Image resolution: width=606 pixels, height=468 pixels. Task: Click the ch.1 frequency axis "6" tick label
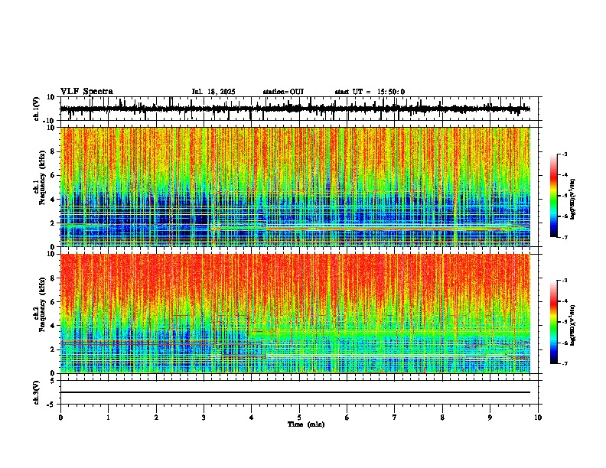point(53,175)
